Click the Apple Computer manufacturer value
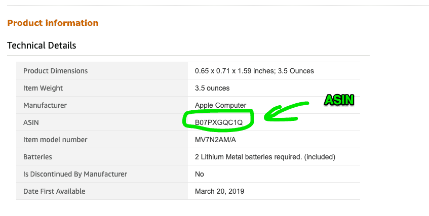 [220, 105]
